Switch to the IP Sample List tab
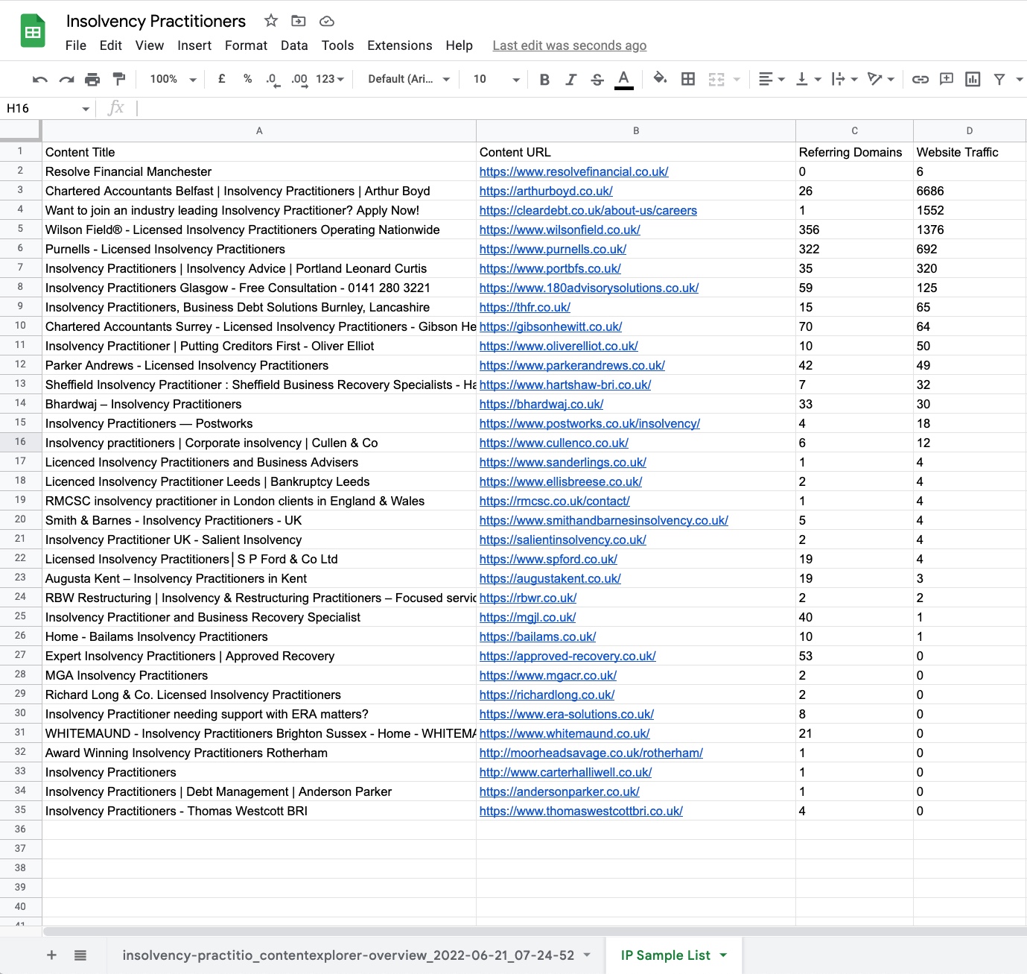1027x974 pixels. click(667, 955)
